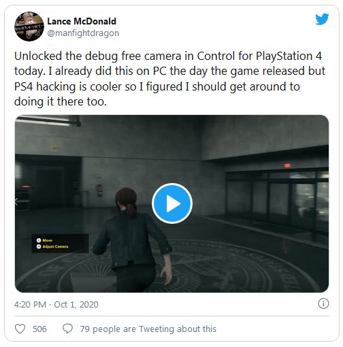This screenshot has height=347, width=343.
Task: Click the fire extinguisher on the wall
Action: (99, 190)
